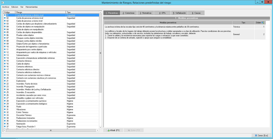Click the Quitar [F3] button
Image resolution: width=273 pixels, height=139 pixels.
(x=134, y=130)
